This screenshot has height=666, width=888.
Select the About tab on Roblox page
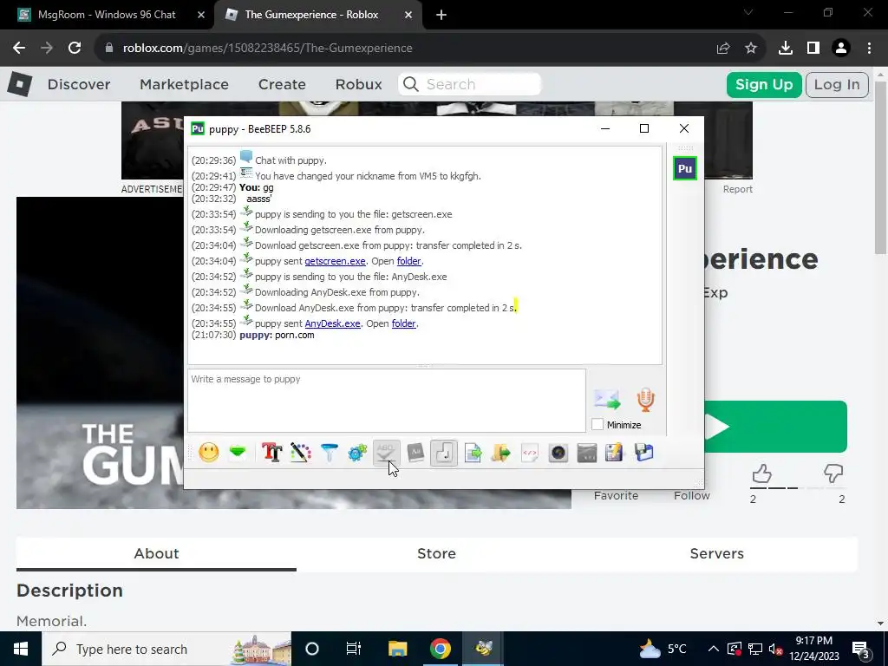[156, 553]
